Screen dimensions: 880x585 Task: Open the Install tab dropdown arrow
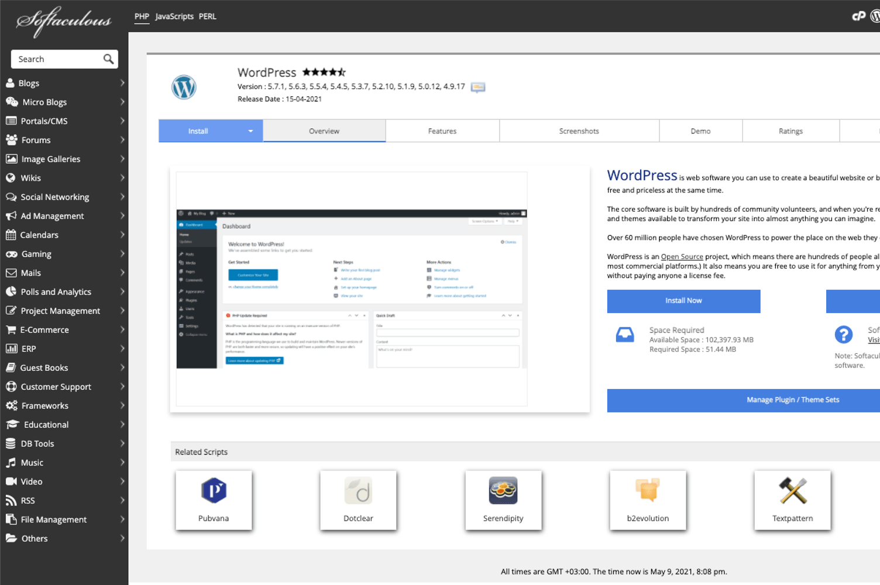[x=250, y=131]
